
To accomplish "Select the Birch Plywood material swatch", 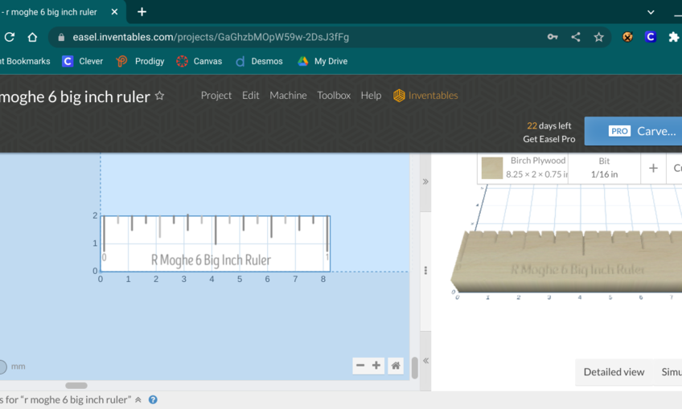I will 492,167.
